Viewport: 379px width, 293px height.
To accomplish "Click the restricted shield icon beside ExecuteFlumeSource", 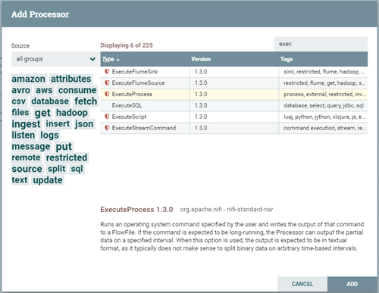I will [107, 83].
